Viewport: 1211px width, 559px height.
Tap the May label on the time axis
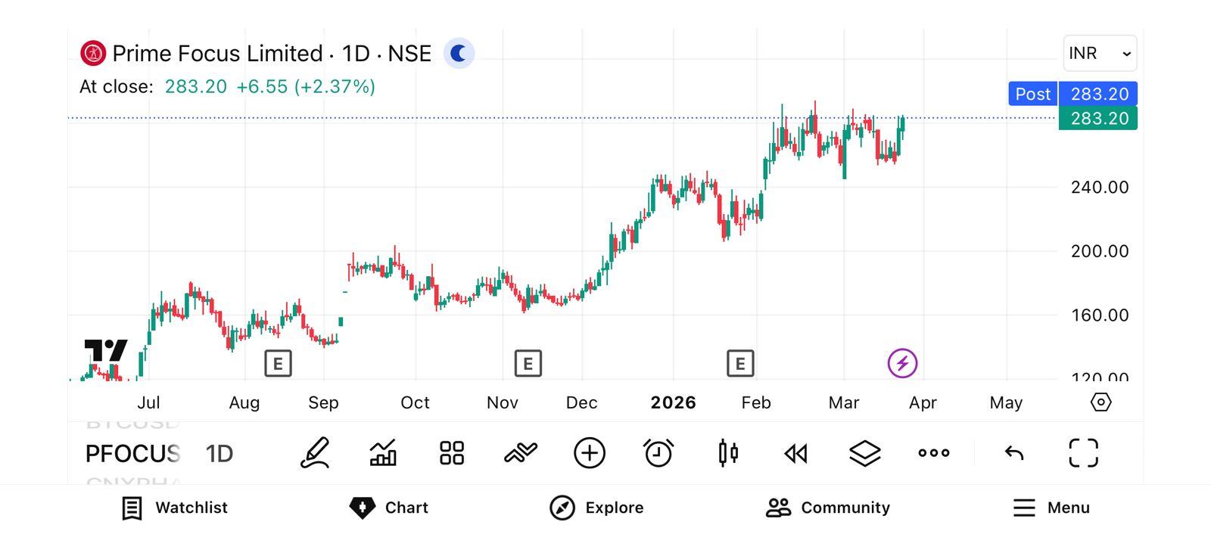[1006, 402]
